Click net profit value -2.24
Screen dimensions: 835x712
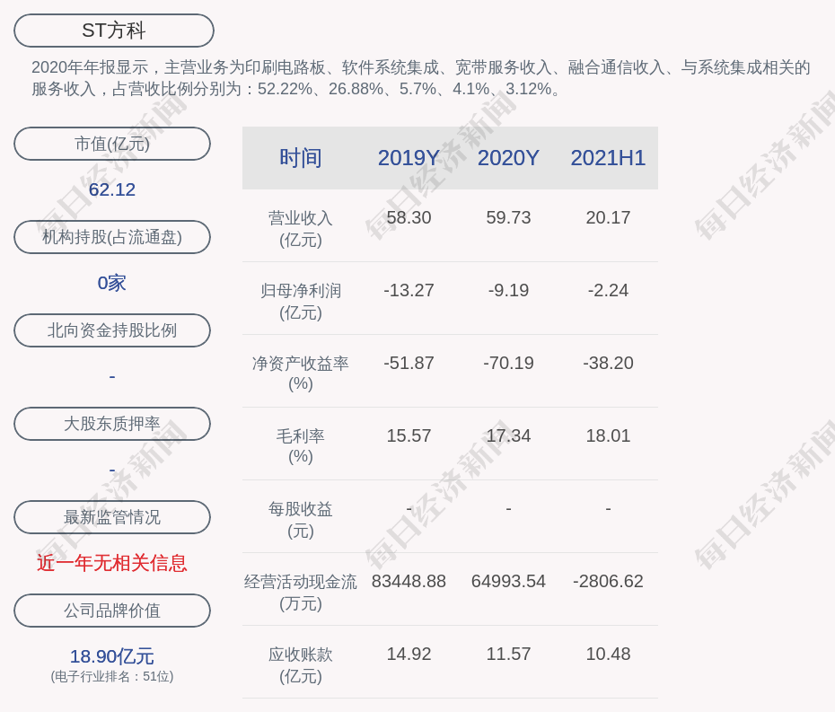[x=608, y=290]
